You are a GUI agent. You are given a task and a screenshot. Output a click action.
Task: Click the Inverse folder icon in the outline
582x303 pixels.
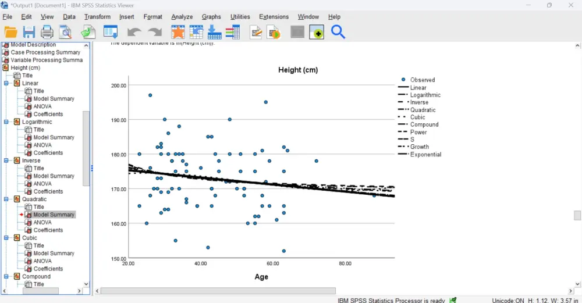pyautogui.click(x=17, y=161)
